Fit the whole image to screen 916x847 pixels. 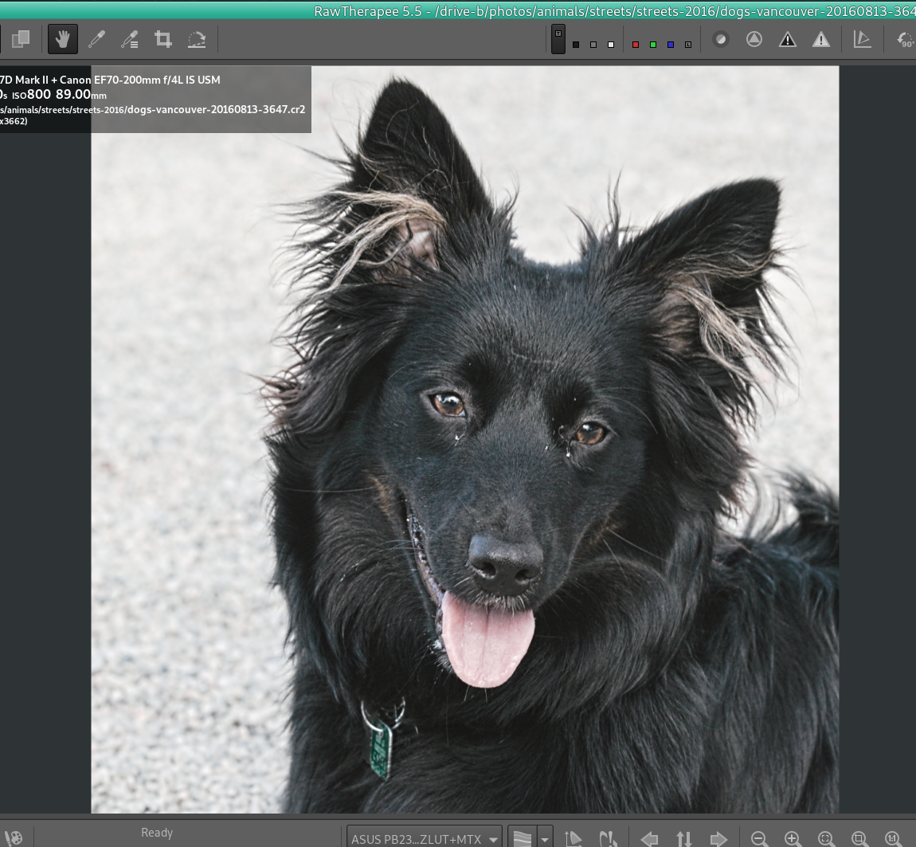(826, 838)
